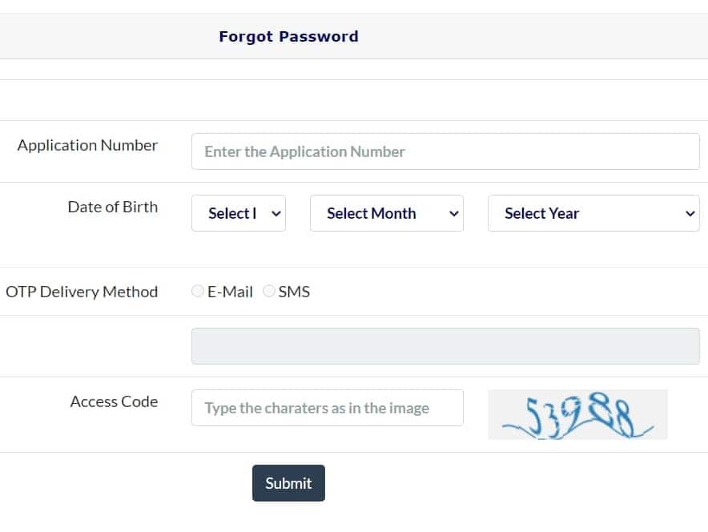Click the Access Code label
Viewport: 708px width, 532px height.
[x=114, y=401]
